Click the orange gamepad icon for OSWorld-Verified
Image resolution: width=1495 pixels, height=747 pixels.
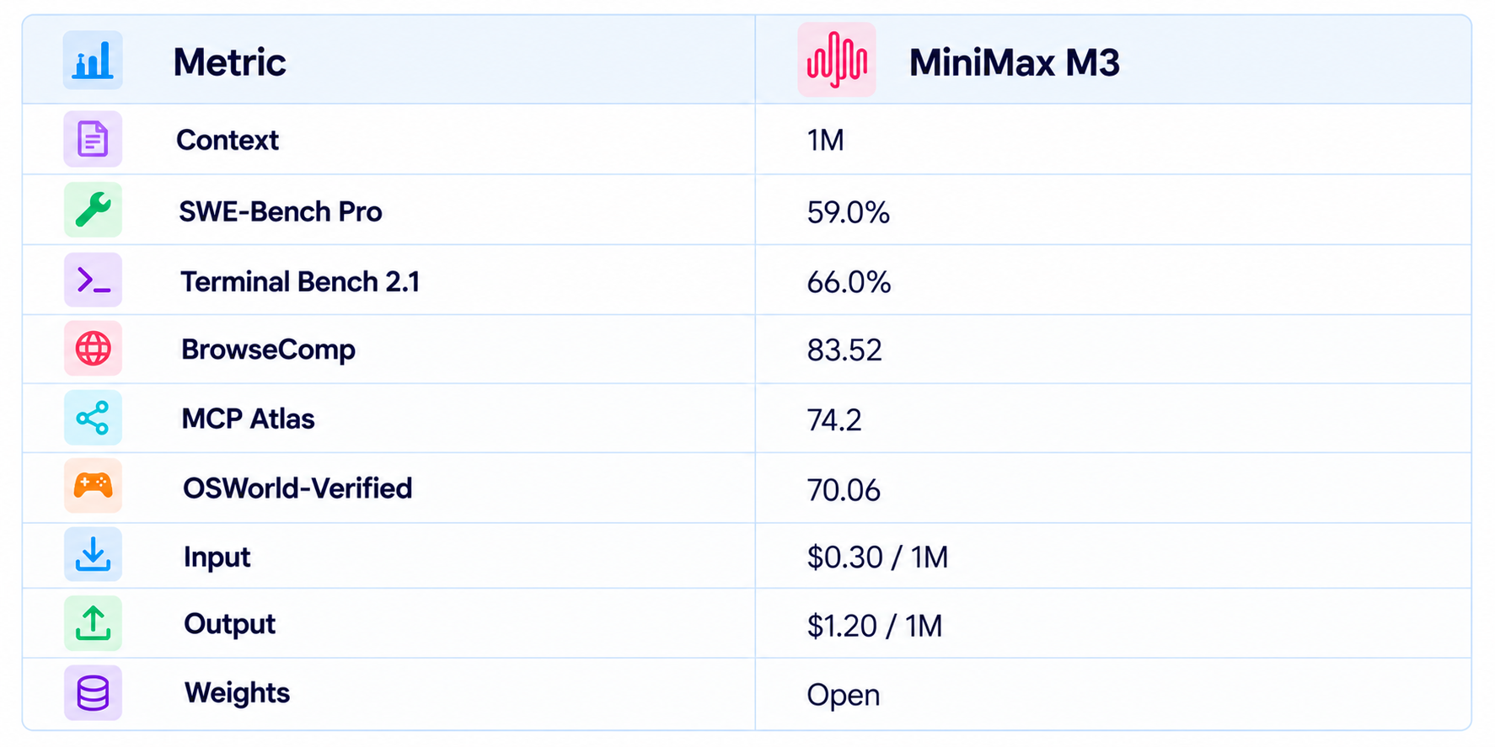coord(93,486)
